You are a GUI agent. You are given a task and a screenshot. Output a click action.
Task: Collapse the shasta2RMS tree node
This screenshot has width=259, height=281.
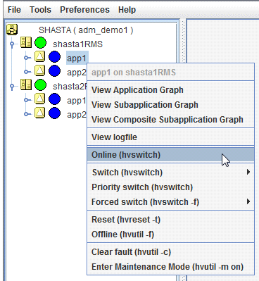[x=12, y=86]
